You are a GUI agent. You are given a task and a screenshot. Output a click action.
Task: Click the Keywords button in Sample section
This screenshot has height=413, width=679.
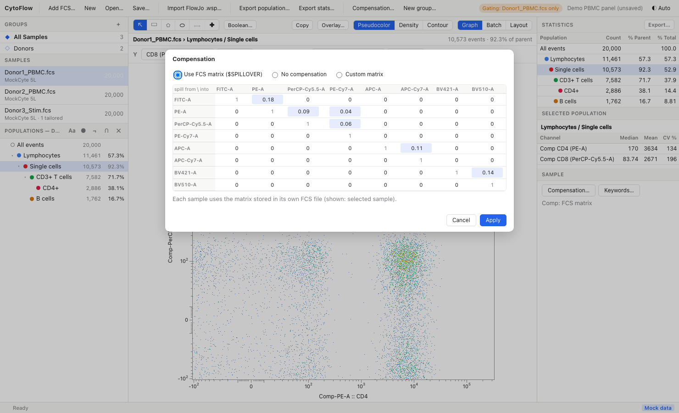point(619,190)
